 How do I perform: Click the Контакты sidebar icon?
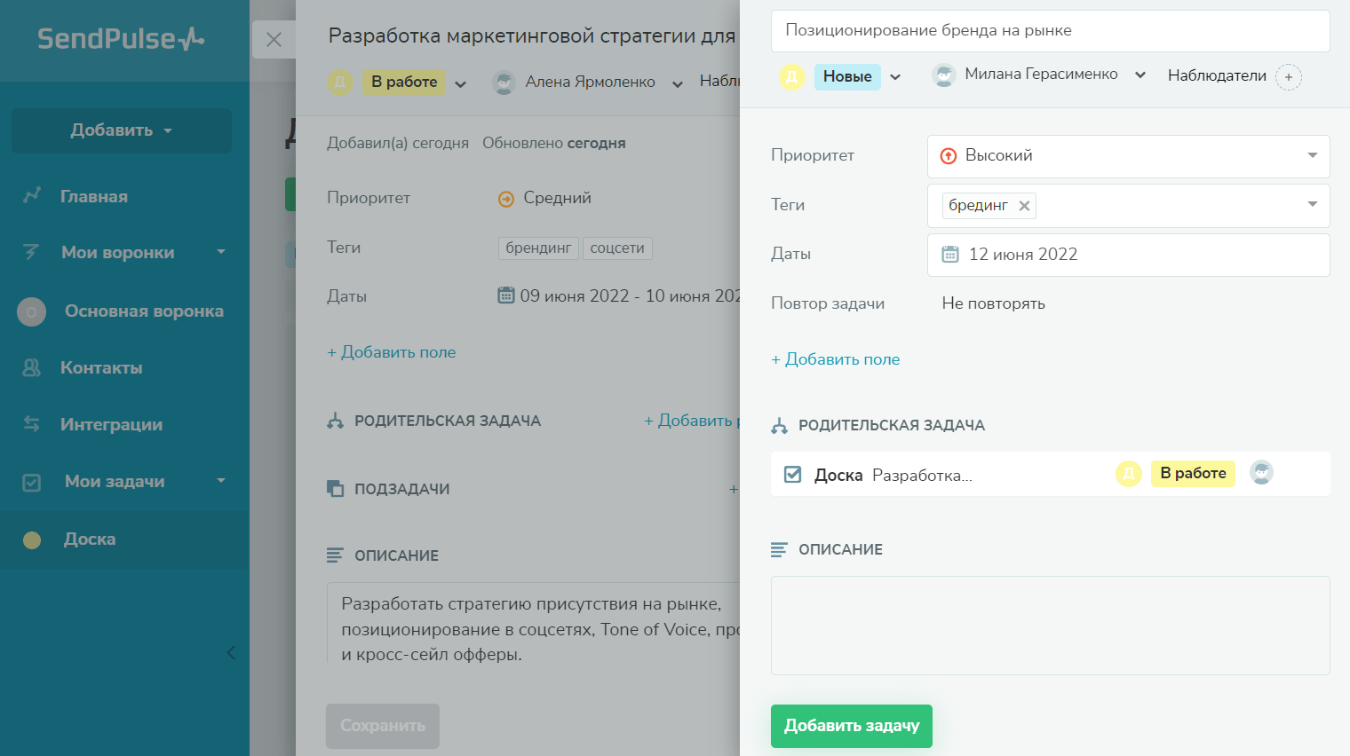click(31, 367)
